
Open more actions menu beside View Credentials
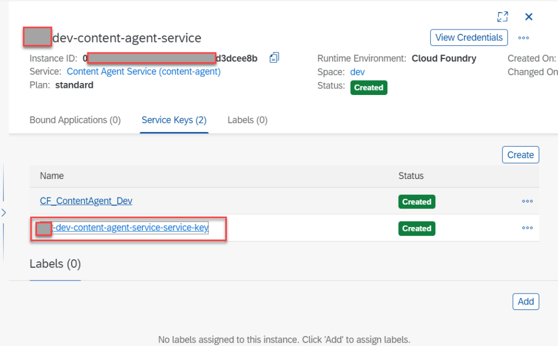pos(524,38)
